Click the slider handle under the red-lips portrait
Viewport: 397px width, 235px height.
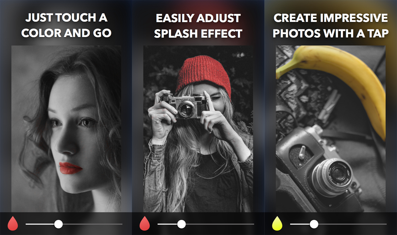pos(58,224)
